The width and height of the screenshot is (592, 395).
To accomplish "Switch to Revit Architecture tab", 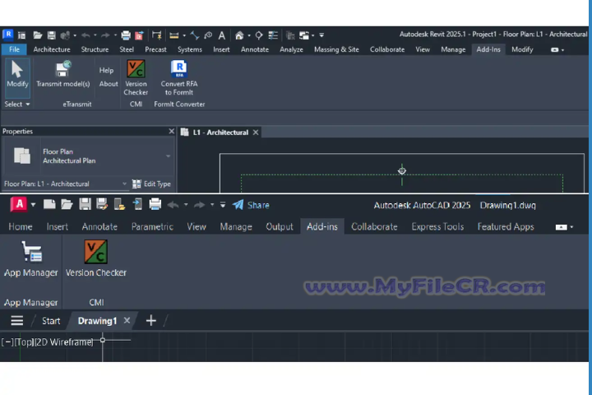I will [52, 49].
